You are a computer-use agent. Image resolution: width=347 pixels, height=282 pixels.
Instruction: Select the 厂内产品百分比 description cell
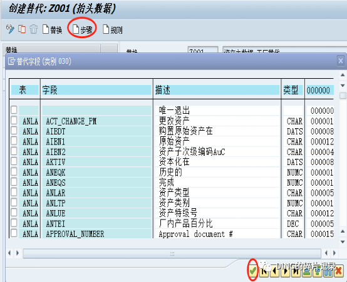(217, 224)
